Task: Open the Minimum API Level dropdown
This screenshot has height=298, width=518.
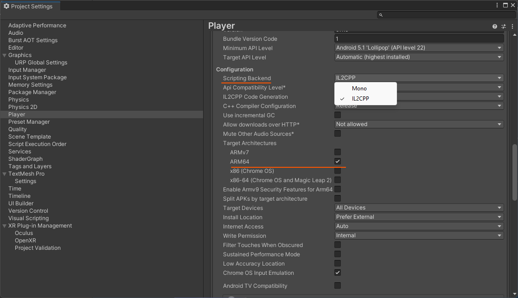Action: (x=419, y=48)
